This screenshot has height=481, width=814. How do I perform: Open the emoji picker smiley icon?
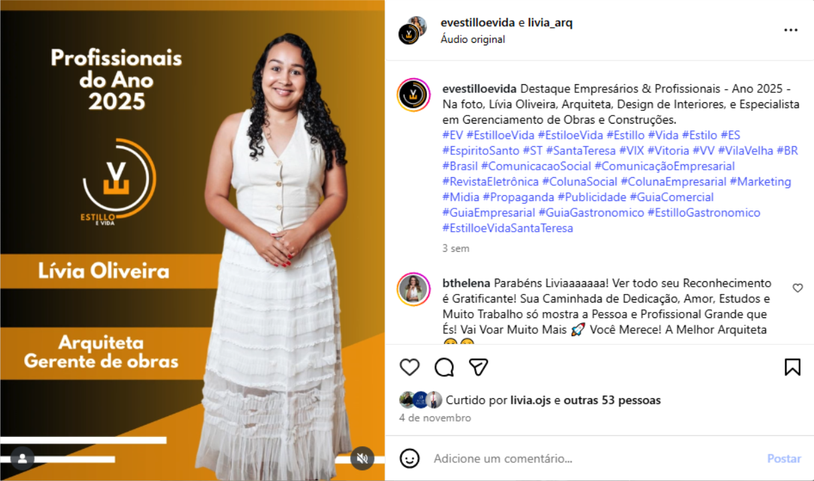pyautogui.click(x=409, y=458)
